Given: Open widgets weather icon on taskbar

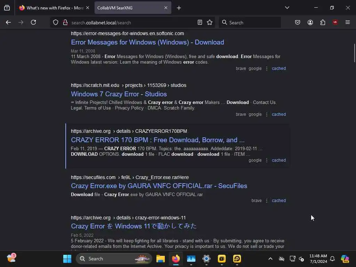Looking at the screenshot, I should 11,258.
